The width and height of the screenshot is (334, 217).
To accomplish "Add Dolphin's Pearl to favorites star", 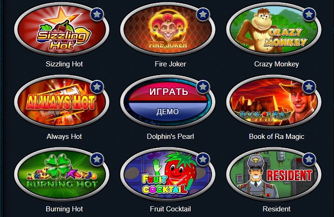I will [x=203, y=87].
